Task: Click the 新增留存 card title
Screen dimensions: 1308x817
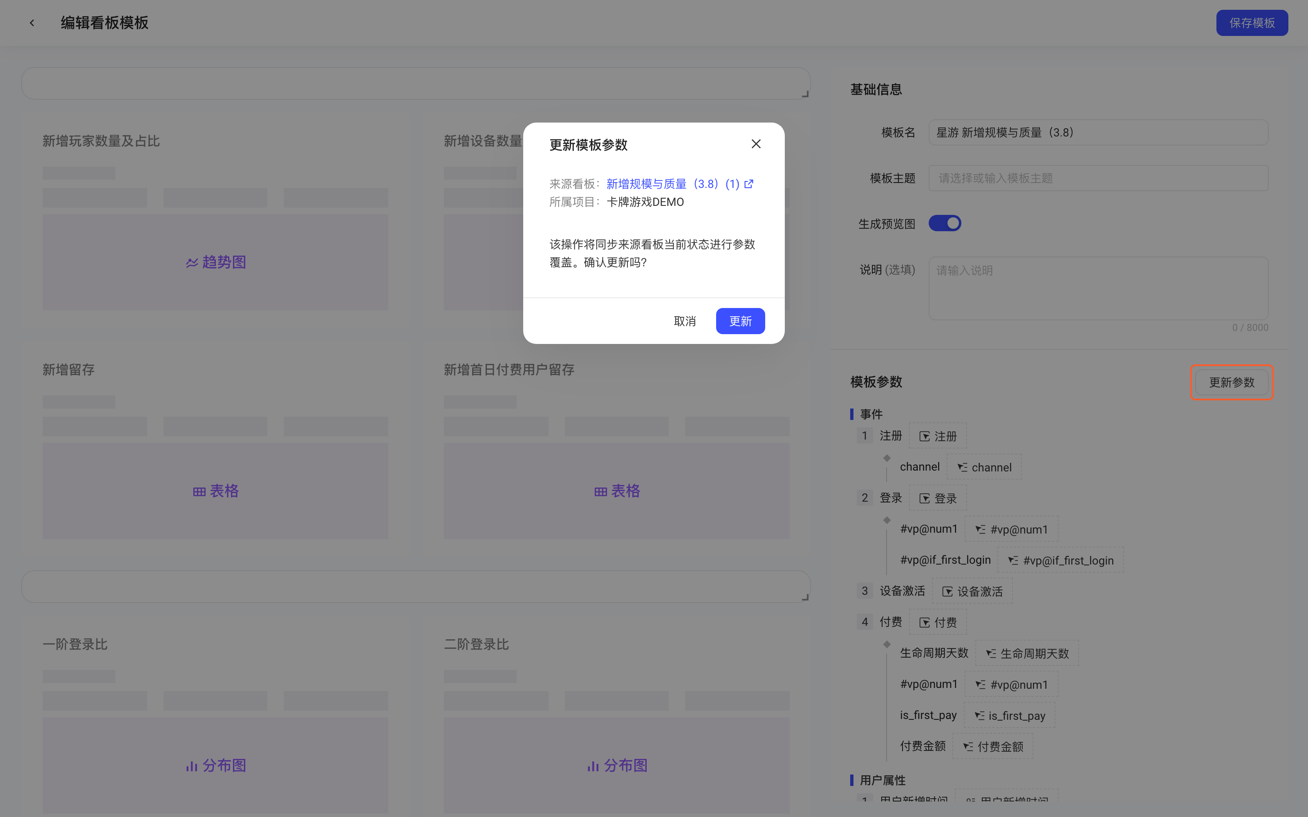Action: 69,370
